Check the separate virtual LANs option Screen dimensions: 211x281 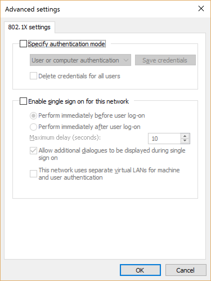pos(33,174)
